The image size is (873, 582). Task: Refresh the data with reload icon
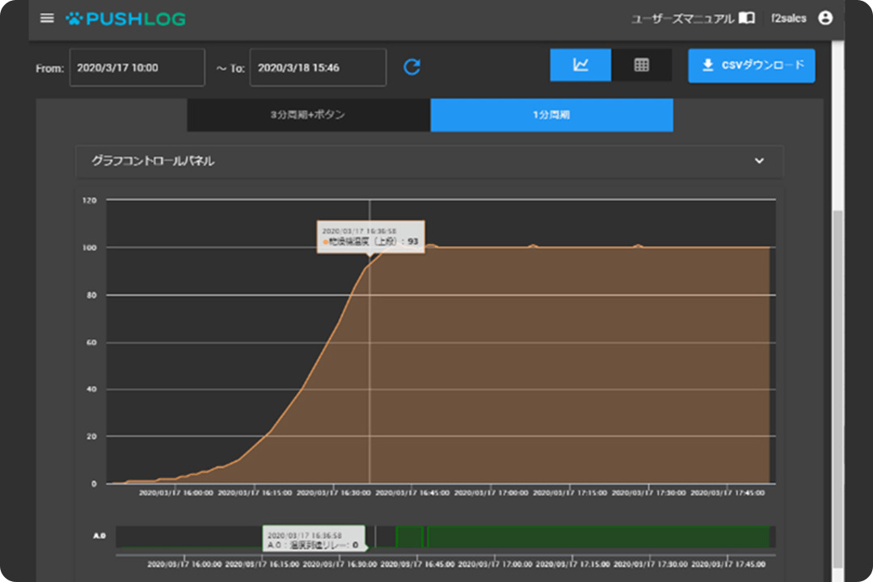point(412,67)
